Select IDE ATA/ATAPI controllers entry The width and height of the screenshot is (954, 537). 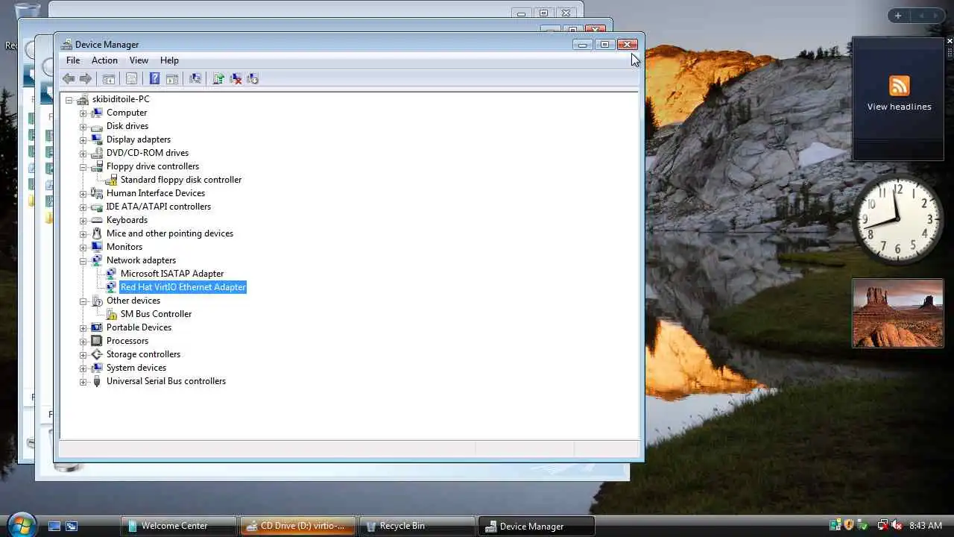(x=158, y=207)
